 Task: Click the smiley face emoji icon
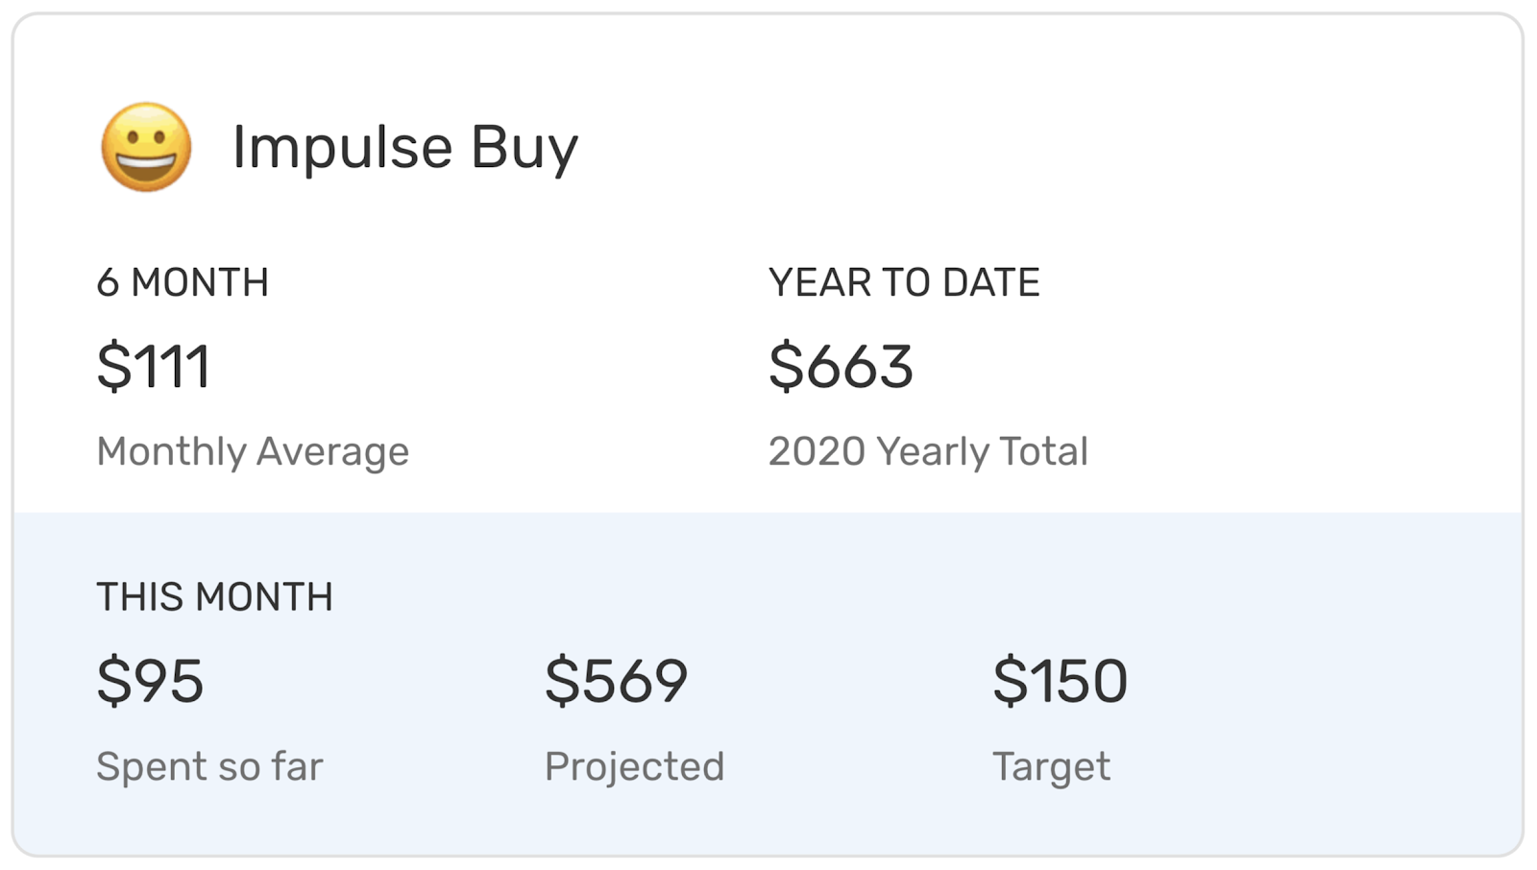point(146,147)
